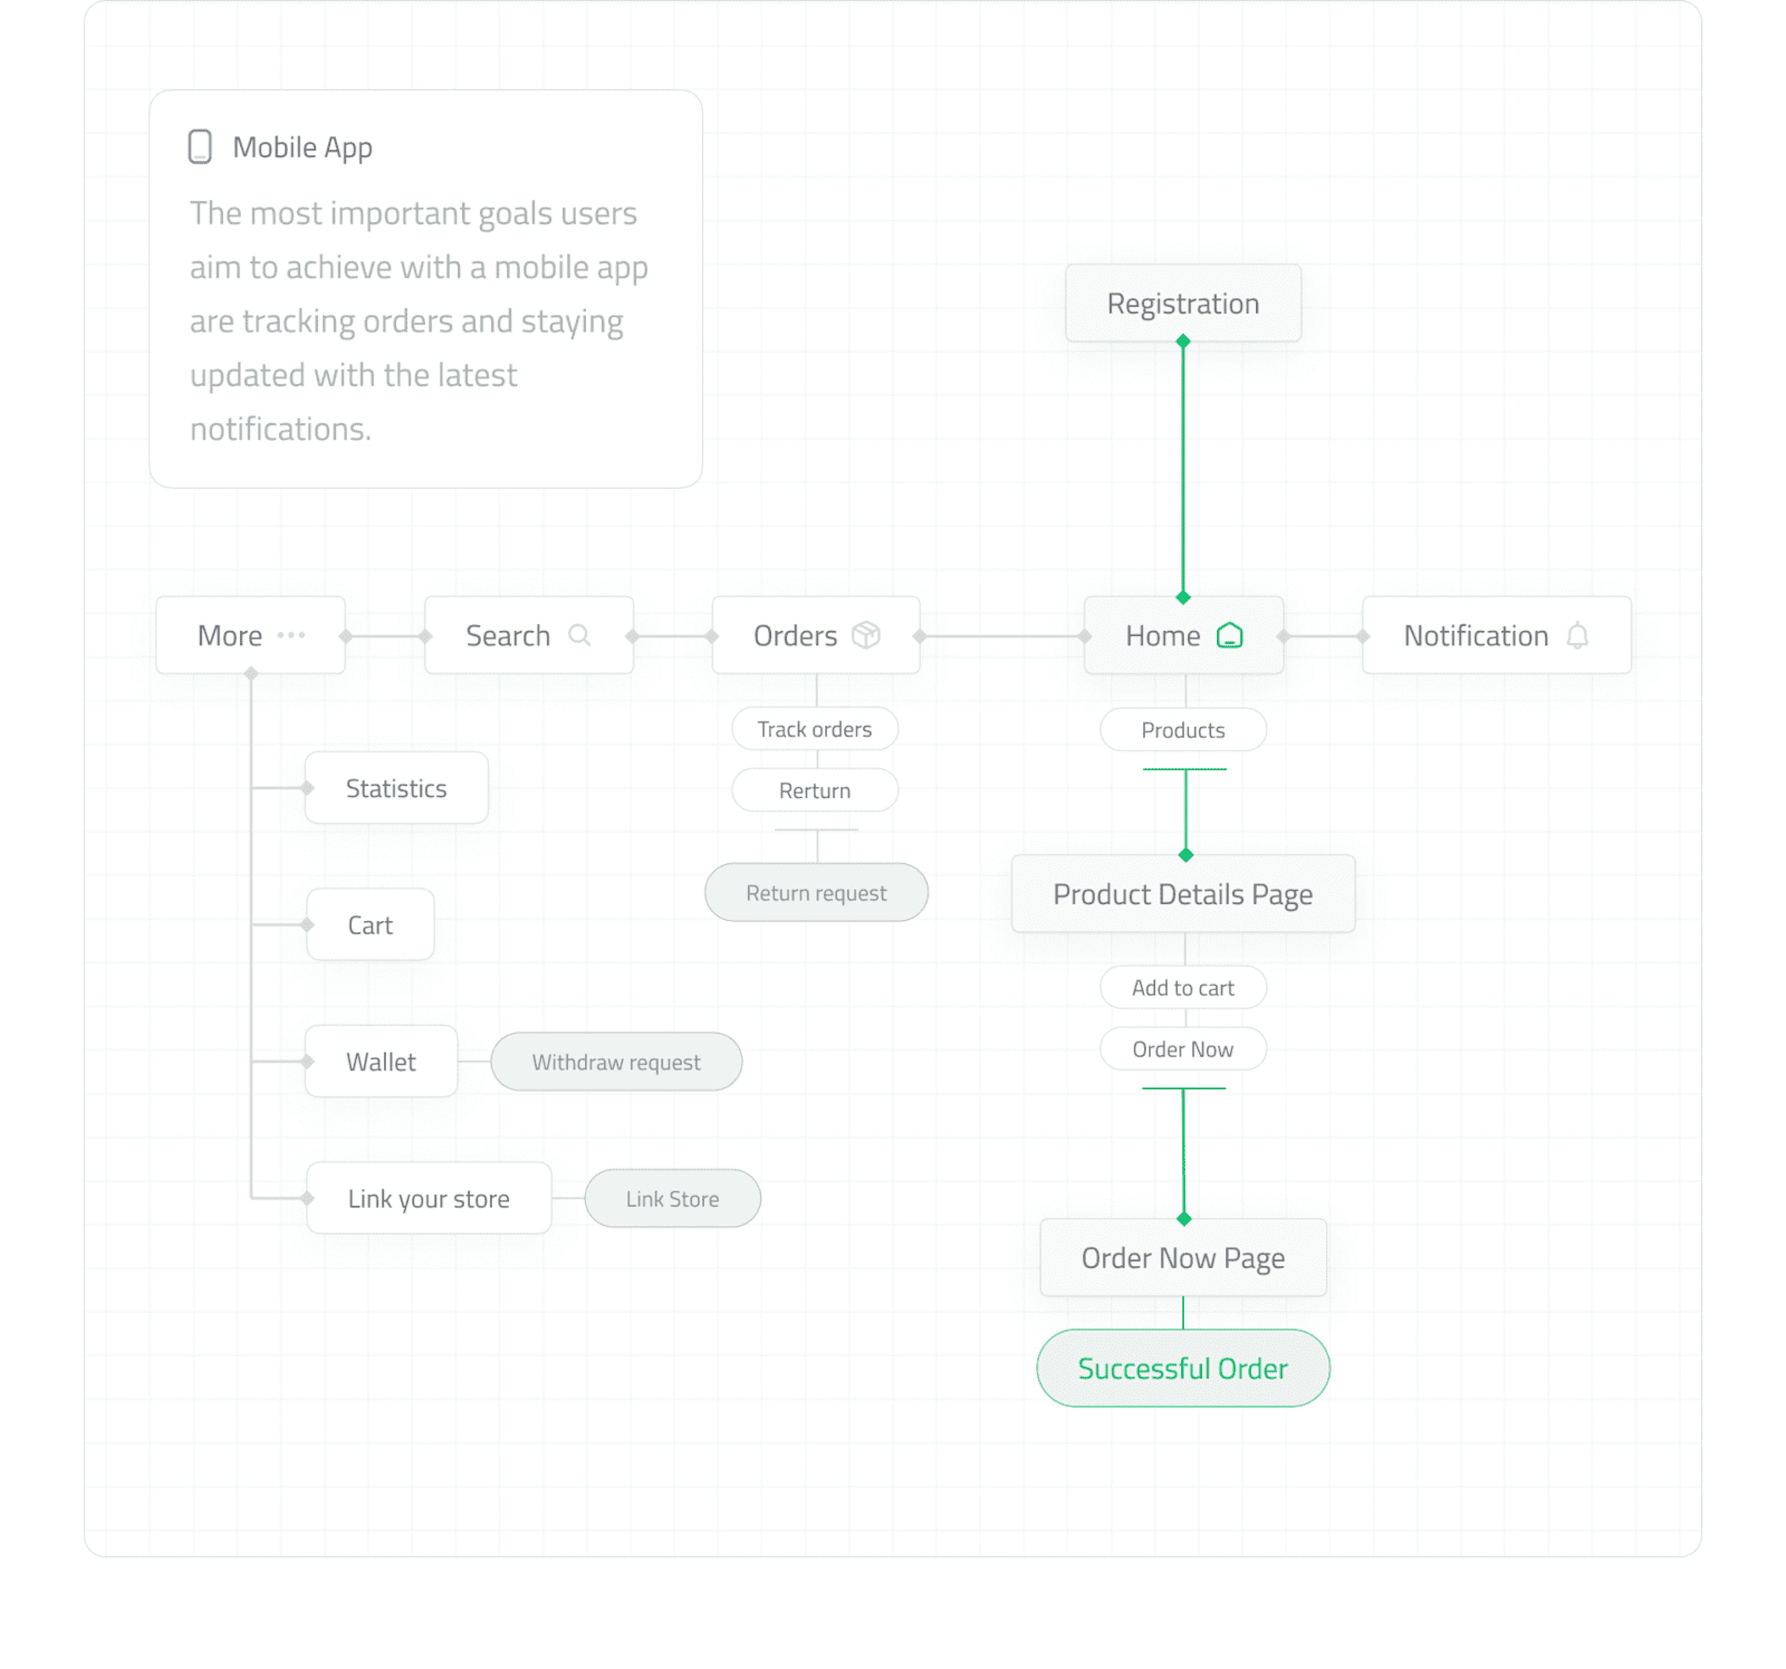Click the magnifier icon in Search
The width and height of the screenshot is (1786, 1669).
pyautogui.click(x=580, y=635)
